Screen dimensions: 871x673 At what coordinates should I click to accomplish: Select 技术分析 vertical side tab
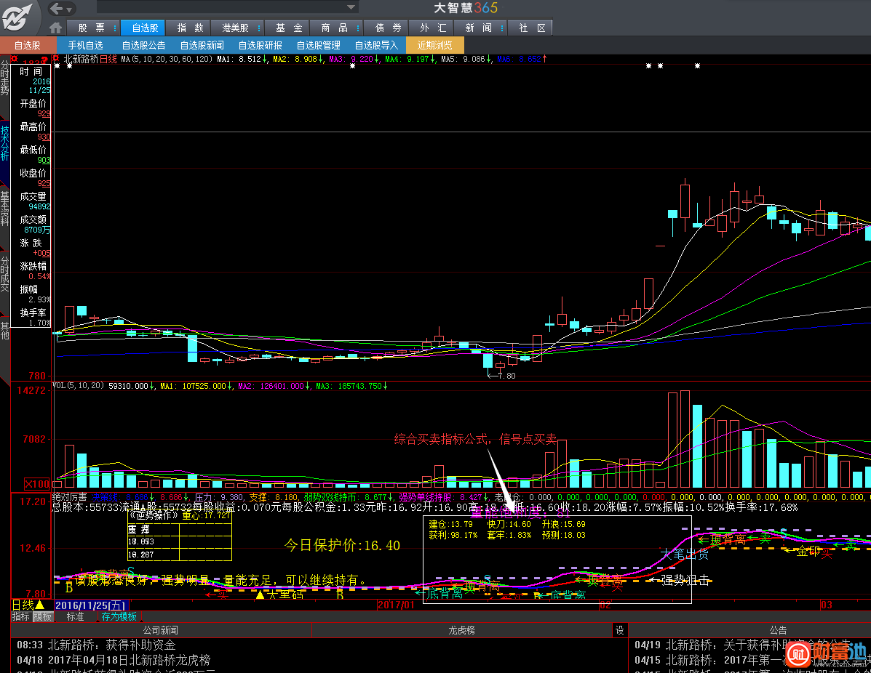(x=4, y=143)
